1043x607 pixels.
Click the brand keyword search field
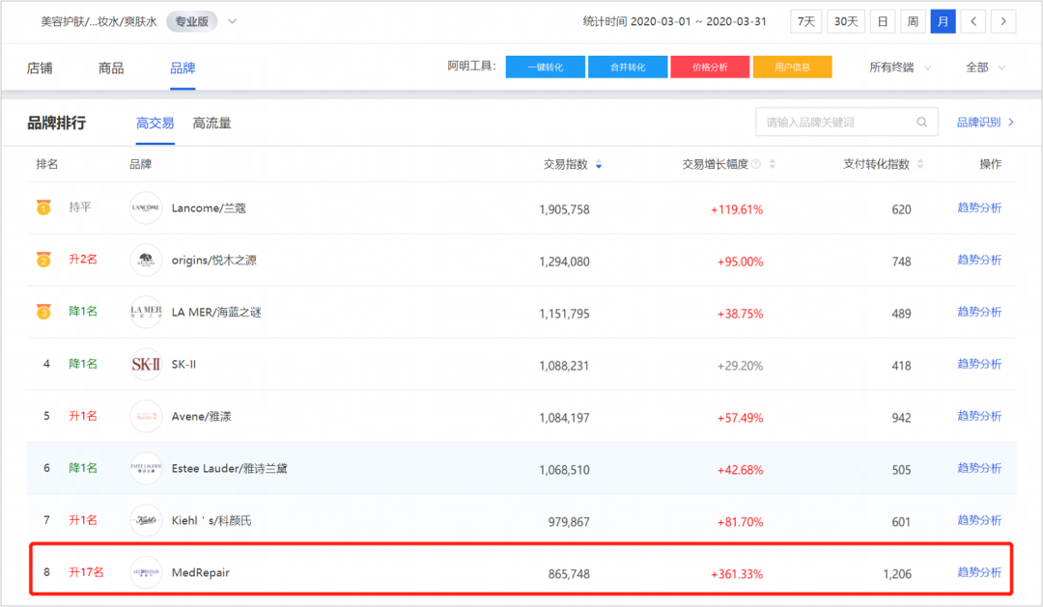coord(835,123)
